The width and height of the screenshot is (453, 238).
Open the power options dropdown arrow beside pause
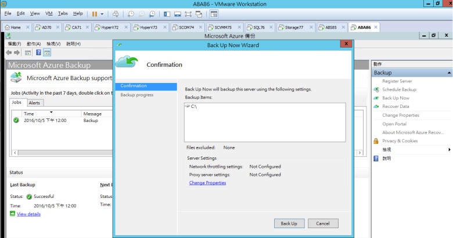pyautogui.click(x=103, y=13)
